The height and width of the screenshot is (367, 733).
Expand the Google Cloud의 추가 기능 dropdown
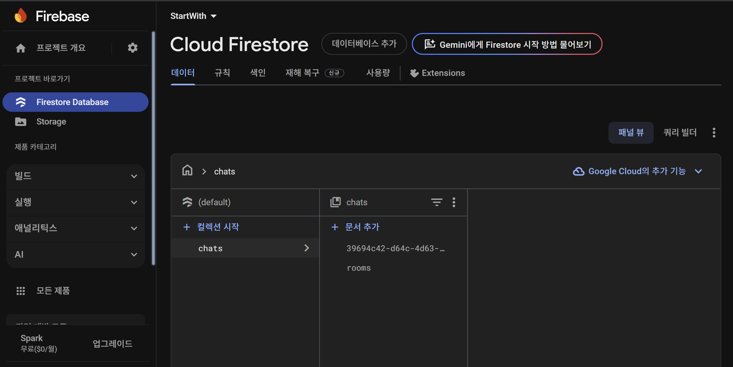point(637,171)
